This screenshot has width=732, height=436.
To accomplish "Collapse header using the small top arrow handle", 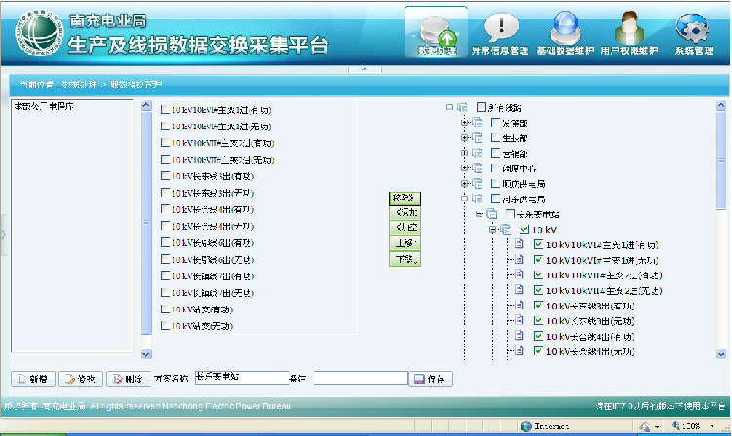I will [x=365, y=70].
